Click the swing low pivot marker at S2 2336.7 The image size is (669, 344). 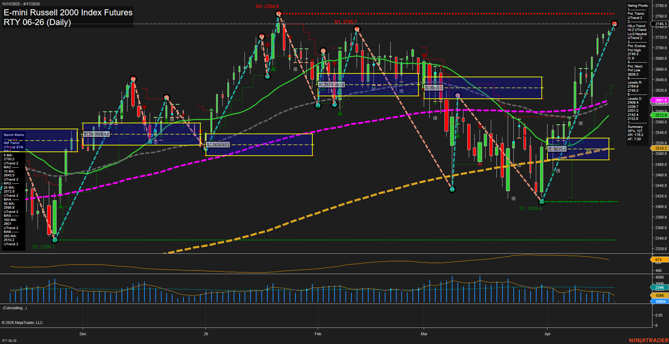(54, 240)
